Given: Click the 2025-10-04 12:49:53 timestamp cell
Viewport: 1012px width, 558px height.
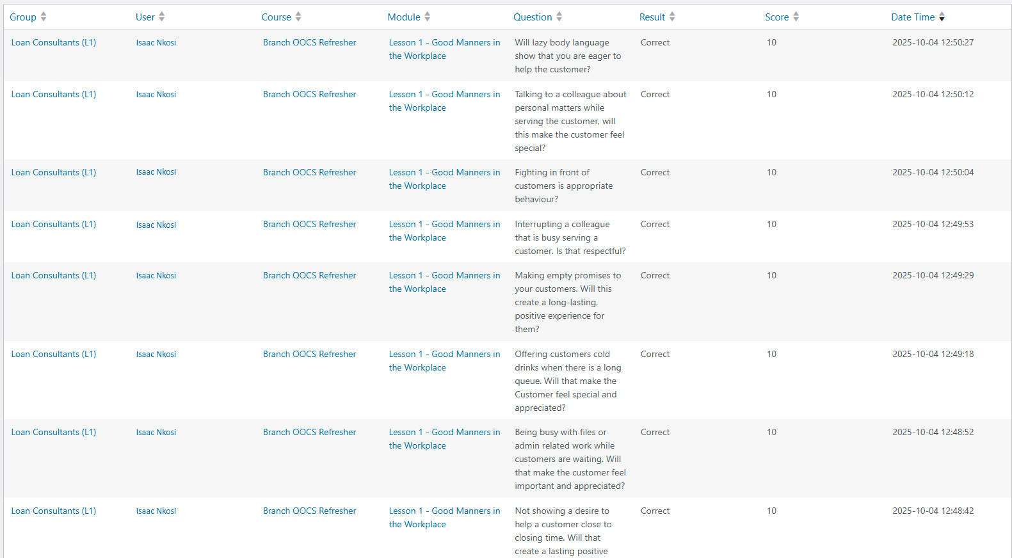Looking at the screenshot, I should pos(933,225).
